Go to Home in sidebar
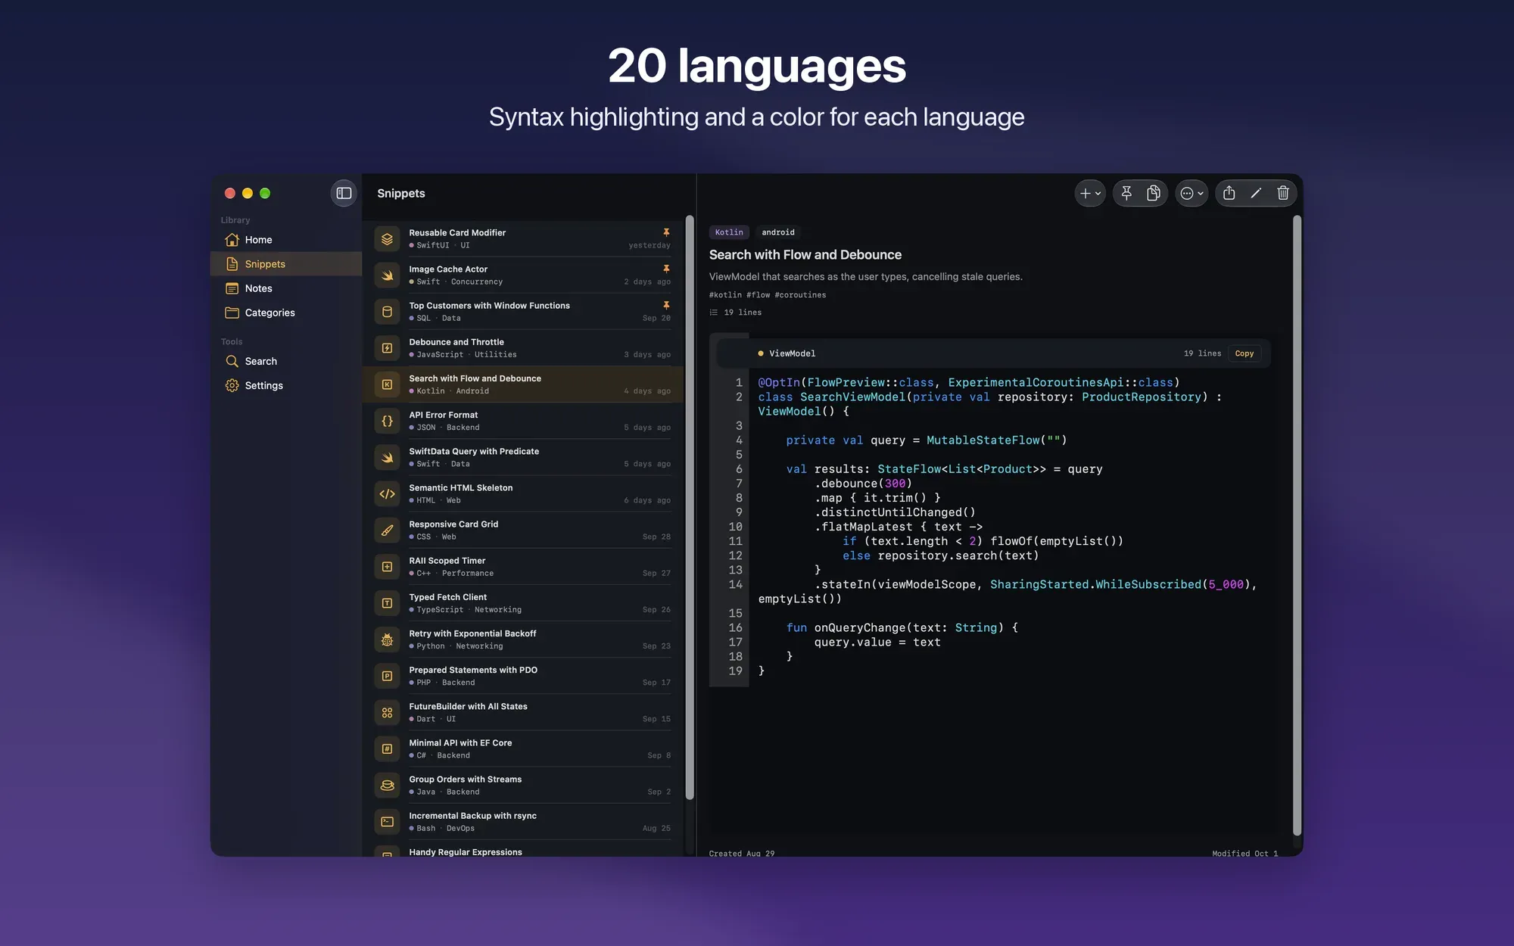This screenshot has height=946, width=1514. tap(286, 240)
